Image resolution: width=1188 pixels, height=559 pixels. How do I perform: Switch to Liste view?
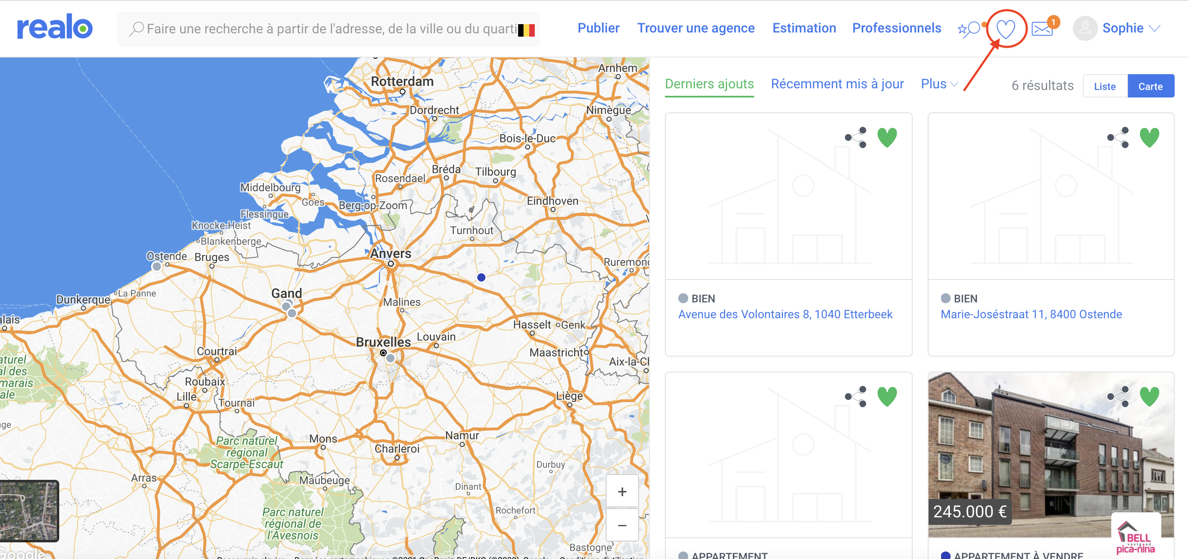[x=1105, y=86]
